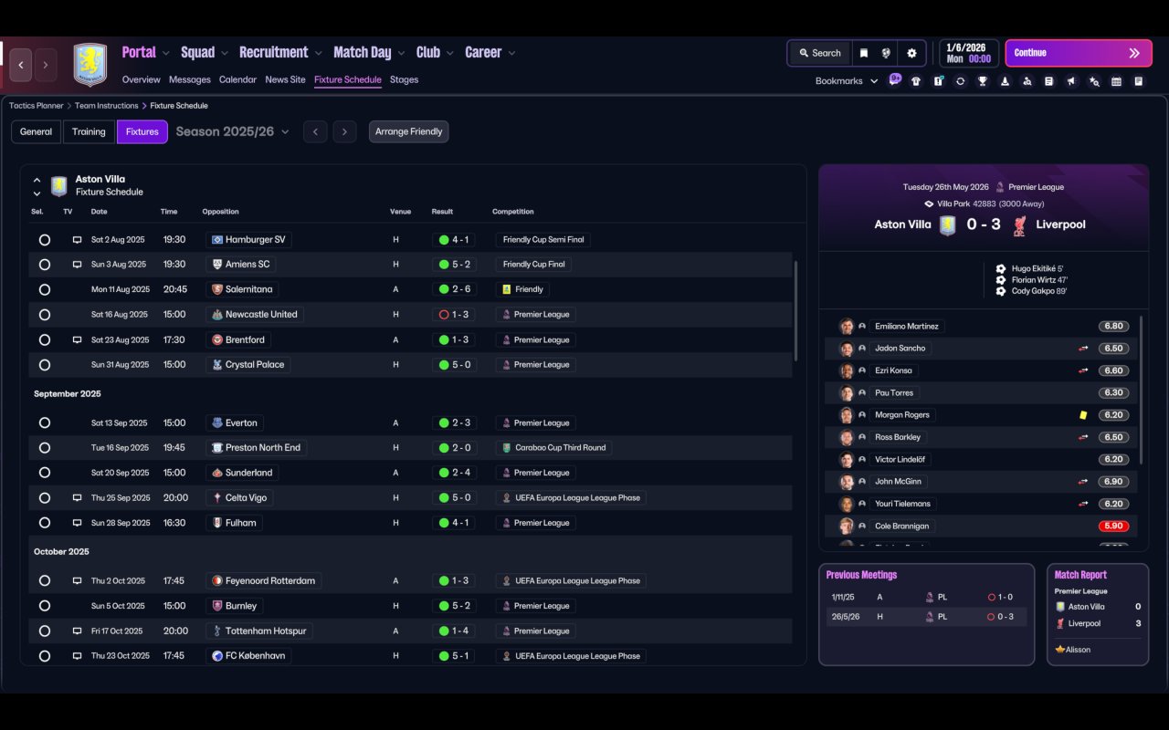
Task: Select the Feyenoord Rotterdam fixture radio button
Action: point(45,581)
